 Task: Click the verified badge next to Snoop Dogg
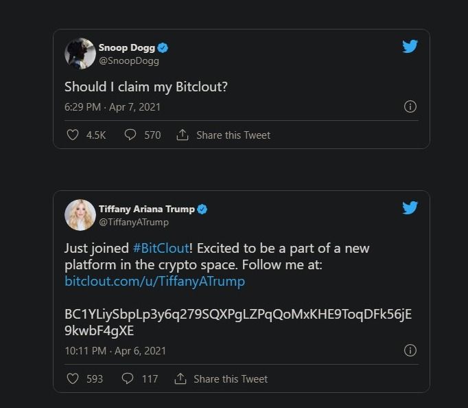pyautogui.click(x=163, y=48)
